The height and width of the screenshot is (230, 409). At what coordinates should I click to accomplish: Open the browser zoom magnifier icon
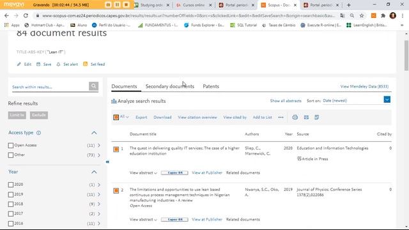pyautogui.click(x=352, y=15)
